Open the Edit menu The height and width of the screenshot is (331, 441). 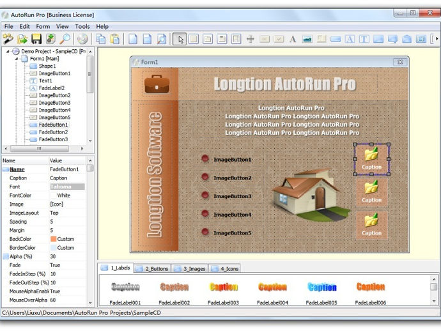(x=24, y=26)
